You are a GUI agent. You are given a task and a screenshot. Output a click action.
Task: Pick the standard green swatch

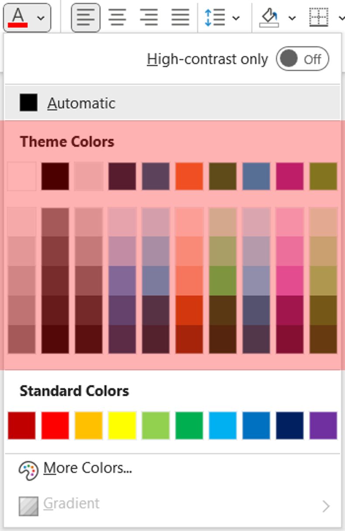click(189, 425)
